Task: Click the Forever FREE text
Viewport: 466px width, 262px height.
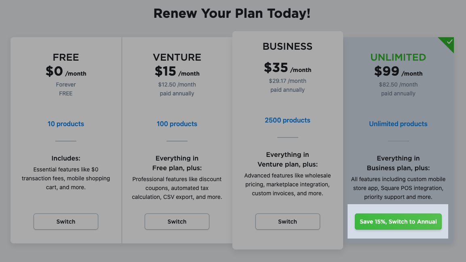Action: click(x=65, y=89)
